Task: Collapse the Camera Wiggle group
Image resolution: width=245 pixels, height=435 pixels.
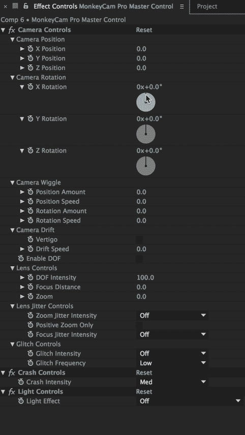Action: pos(12,183)
